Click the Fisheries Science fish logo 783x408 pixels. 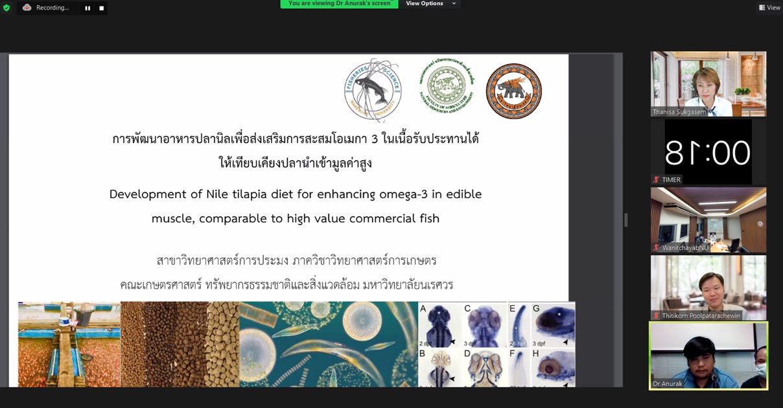(373, 90)
